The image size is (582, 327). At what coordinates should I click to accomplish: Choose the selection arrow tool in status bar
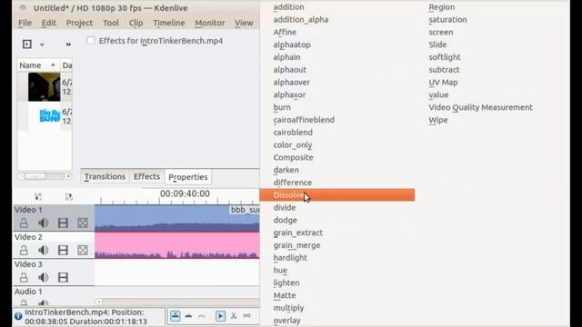[x=220, y=316]
